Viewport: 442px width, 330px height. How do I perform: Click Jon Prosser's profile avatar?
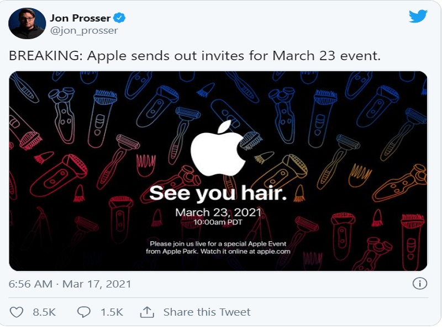click(27, 24)
